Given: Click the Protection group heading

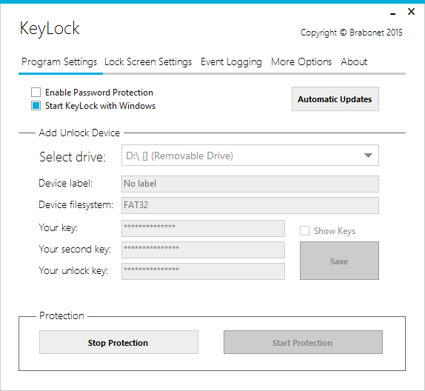Looking at the screenshot, I should click(61, 316).
